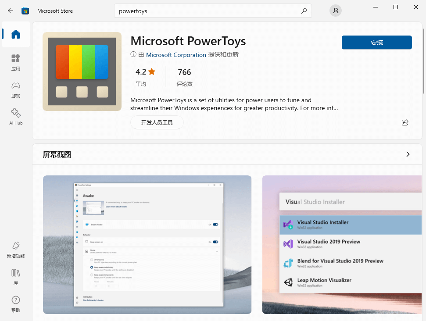Click the 开发人员工具 category tag

(157, 123)
